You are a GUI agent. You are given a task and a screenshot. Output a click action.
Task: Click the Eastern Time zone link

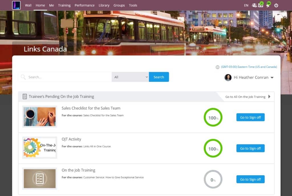249,67
